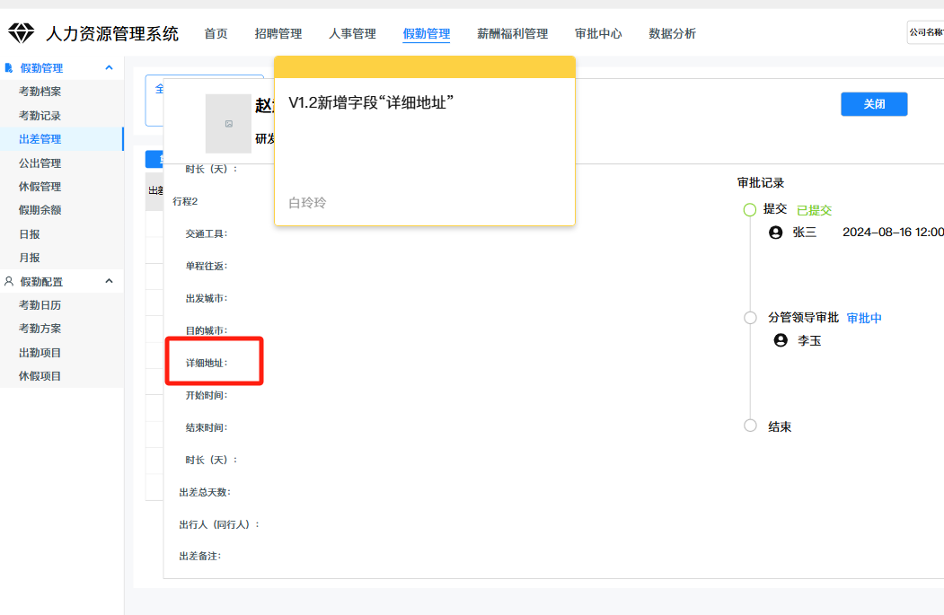Open the 公司名称 dropdown
Screen dimensions: 944x615
925,32
